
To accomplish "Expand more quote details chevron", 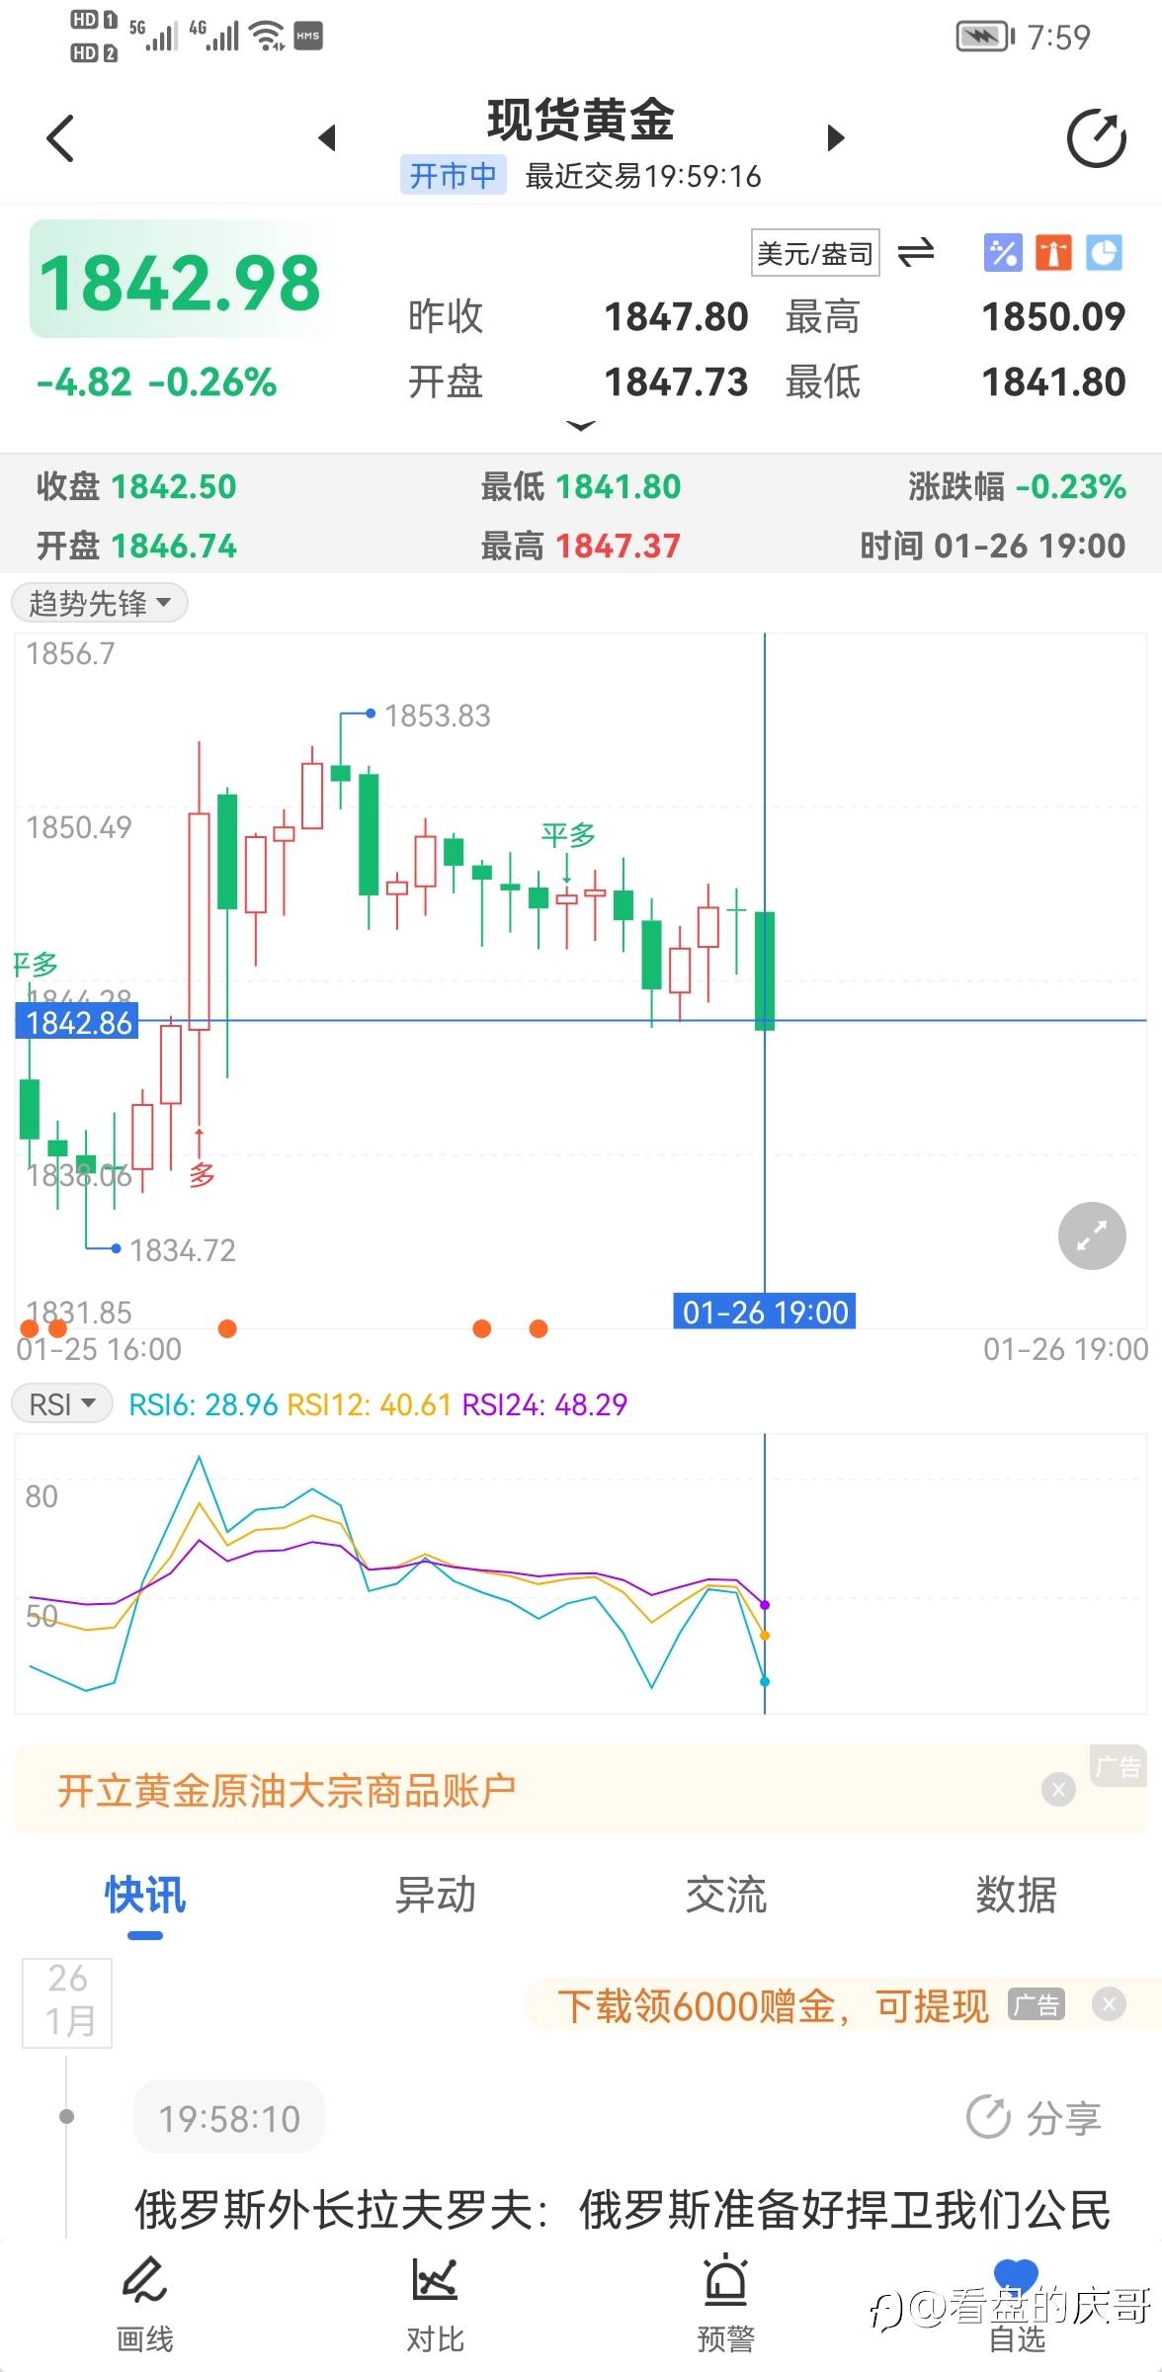I will pos(580,426).
